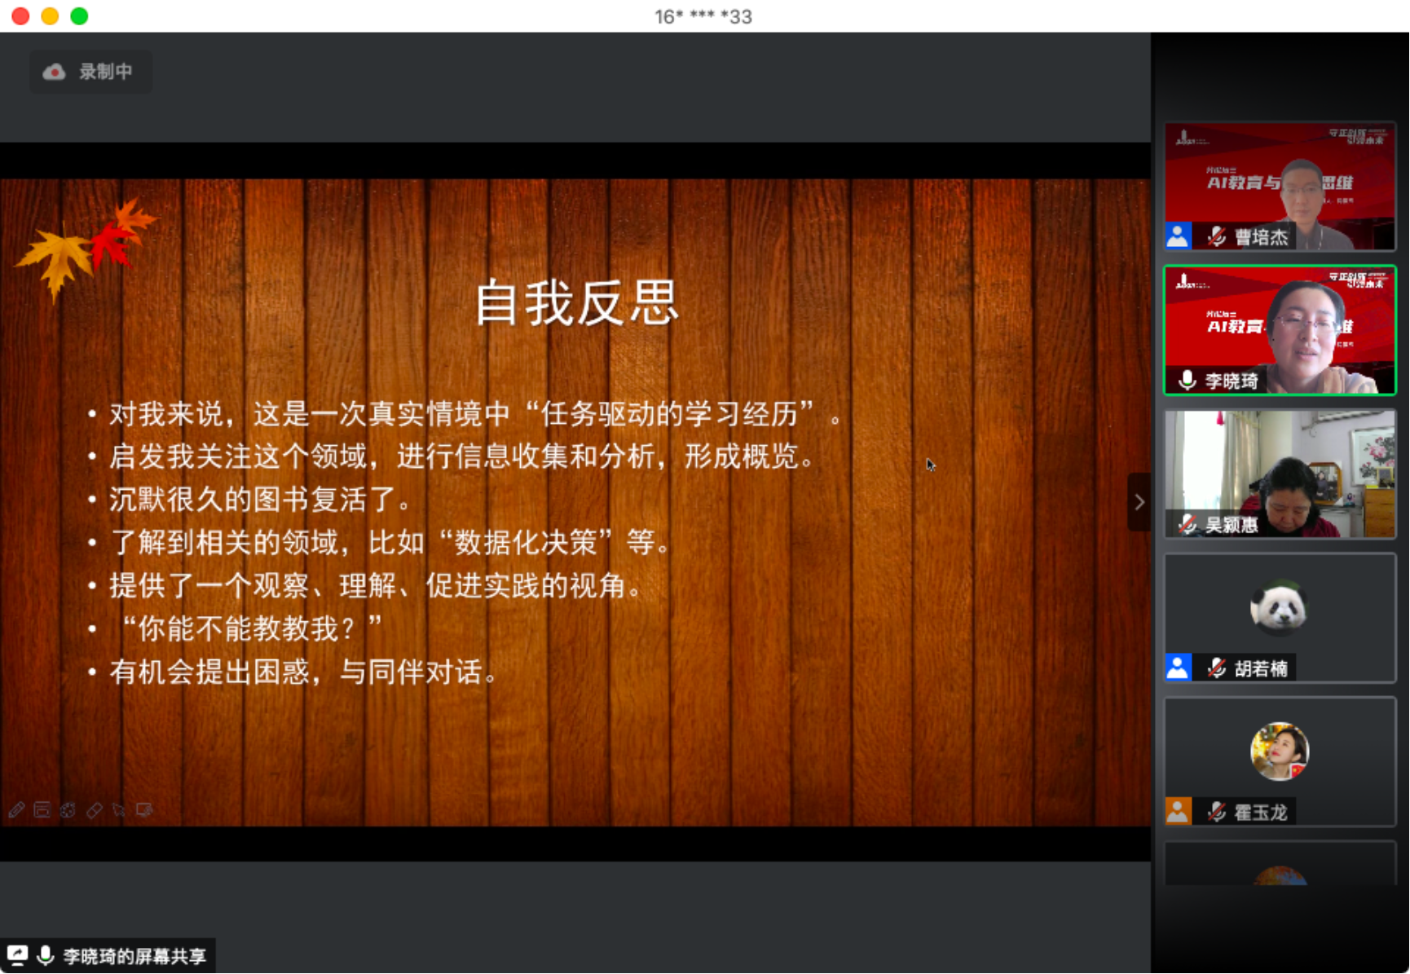Toggle 曹培杰's muted microphone icon

pos(1217,236)
